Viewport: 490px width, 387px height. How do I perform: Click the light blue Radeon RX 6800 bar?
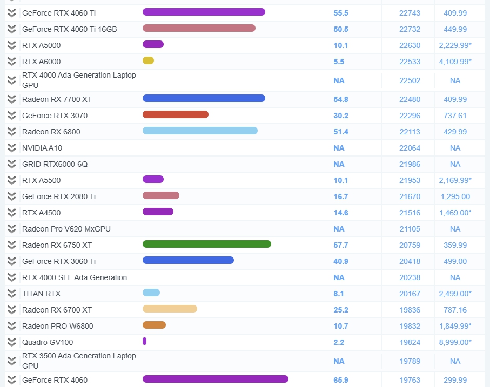[x=200, y=131]
